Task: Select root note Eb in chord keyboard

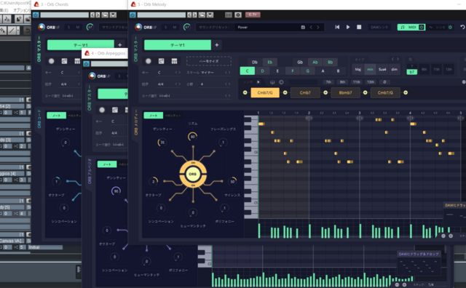Action: click(x=270, y=62)
